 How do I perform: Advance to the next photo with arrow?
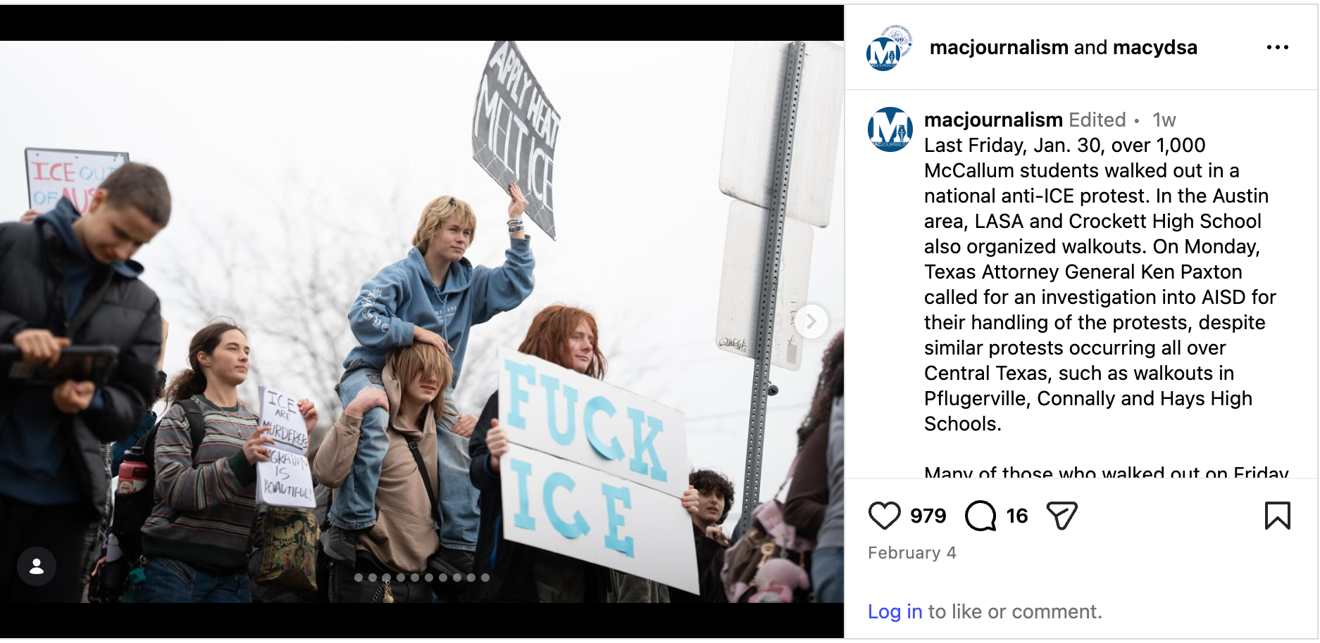point(811,321)
